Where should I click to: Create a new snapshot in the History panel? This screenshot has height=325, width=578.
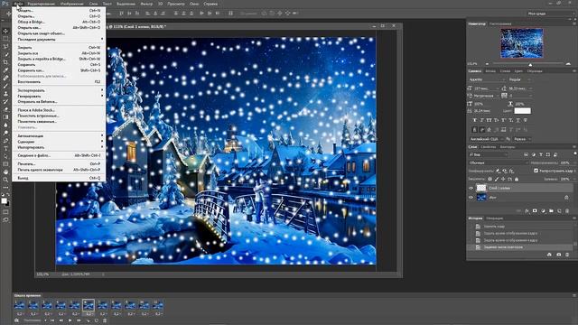click(558, 255)
